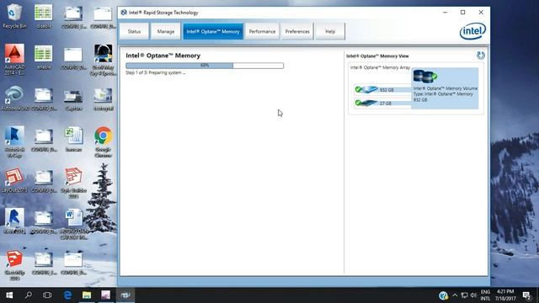Switch to the Manage tab
This screenshot has width=539, height=303.
pyautogui.click(x=166, y=31)
